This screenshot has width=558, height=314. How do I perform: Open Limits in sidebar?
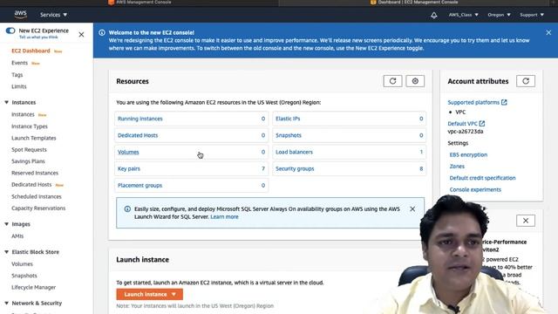tap(18, 86)
